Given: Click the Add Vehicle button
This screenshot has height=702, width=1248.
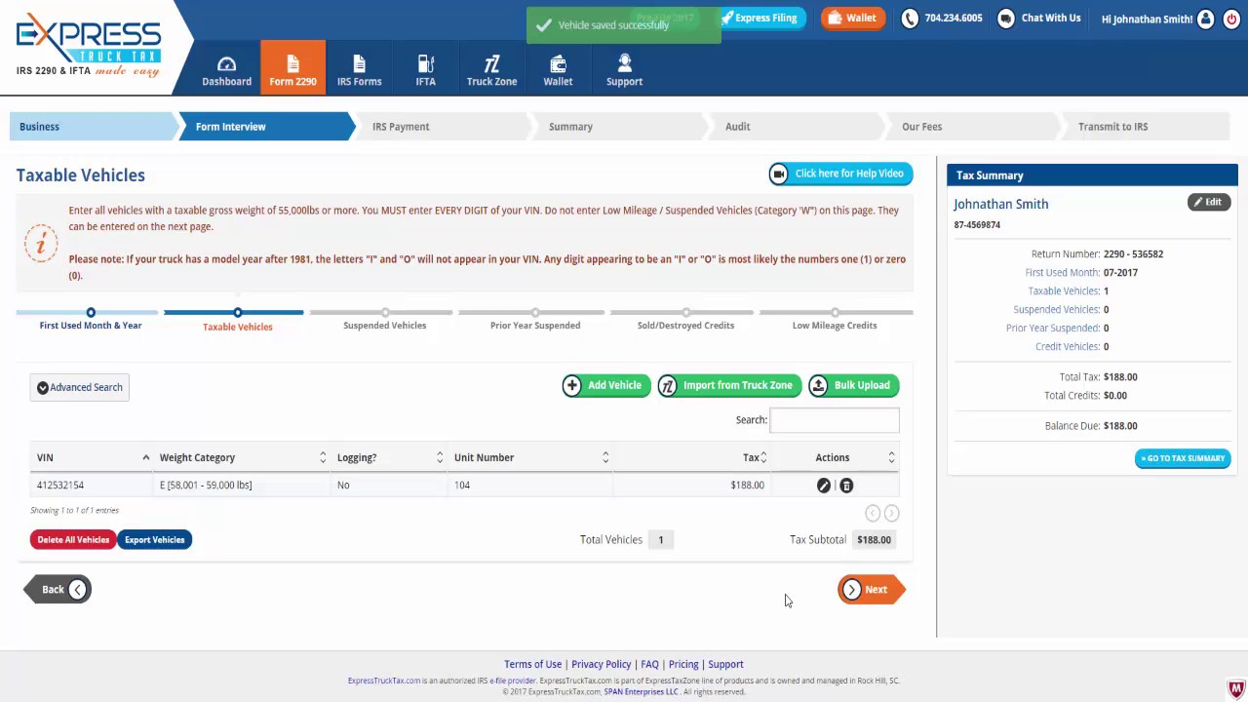Looking at the screenshot, I should [605, 385].
